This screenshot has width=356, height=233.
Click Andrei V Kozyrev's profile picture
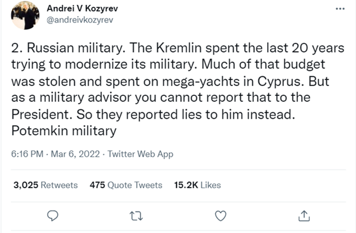(x=24, y=15)
